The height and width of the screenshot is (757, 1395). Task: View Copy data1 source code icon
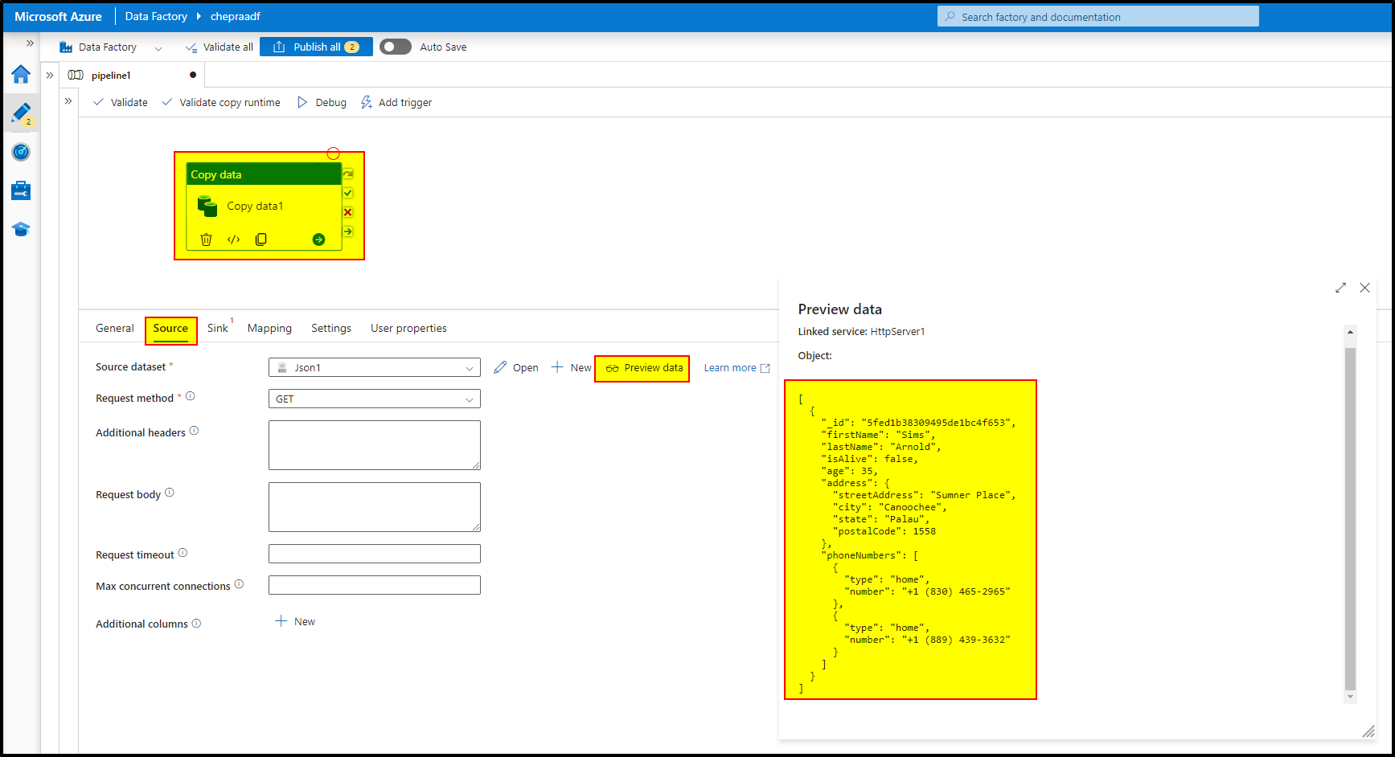point(233,239)
